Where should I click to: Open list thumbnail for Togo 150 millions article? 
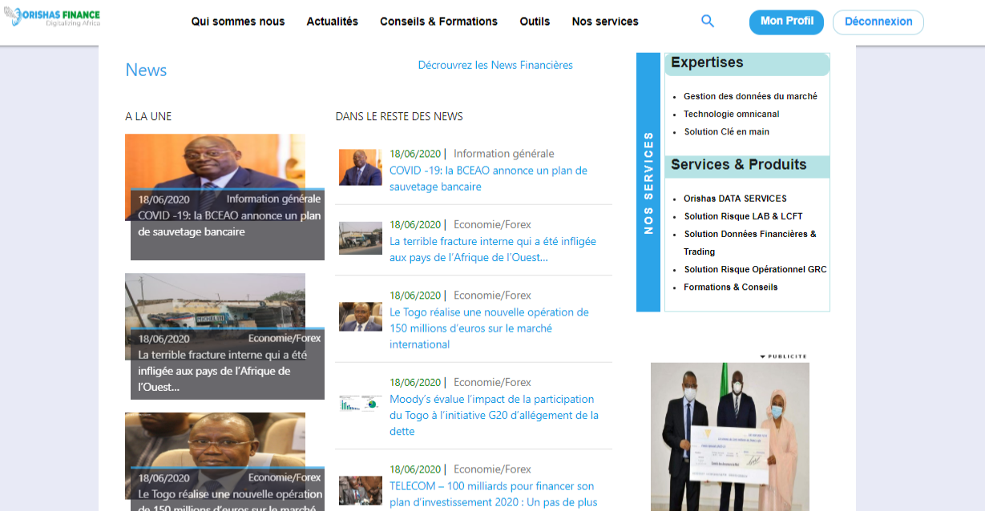pos(361,316)
